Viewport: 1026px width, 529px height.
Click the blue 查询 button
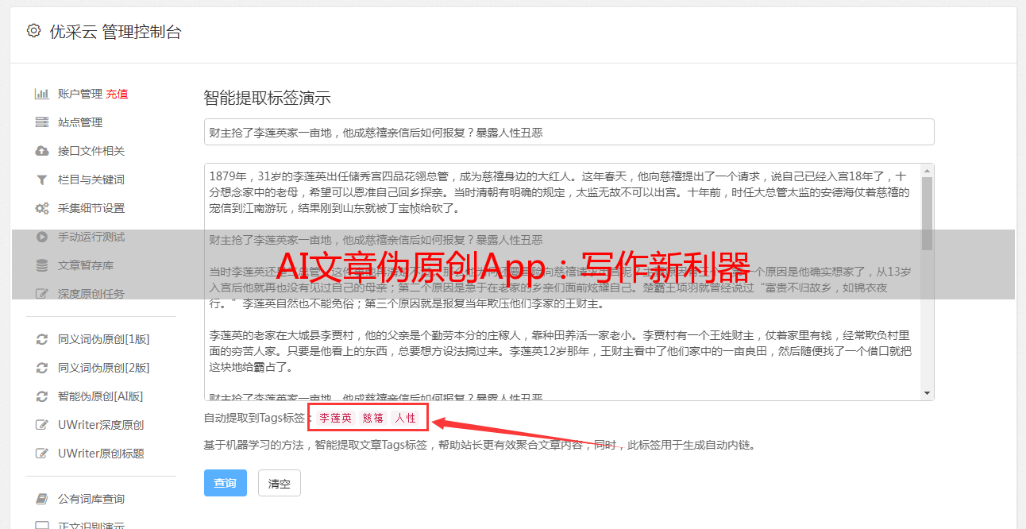tap(226, 483)
